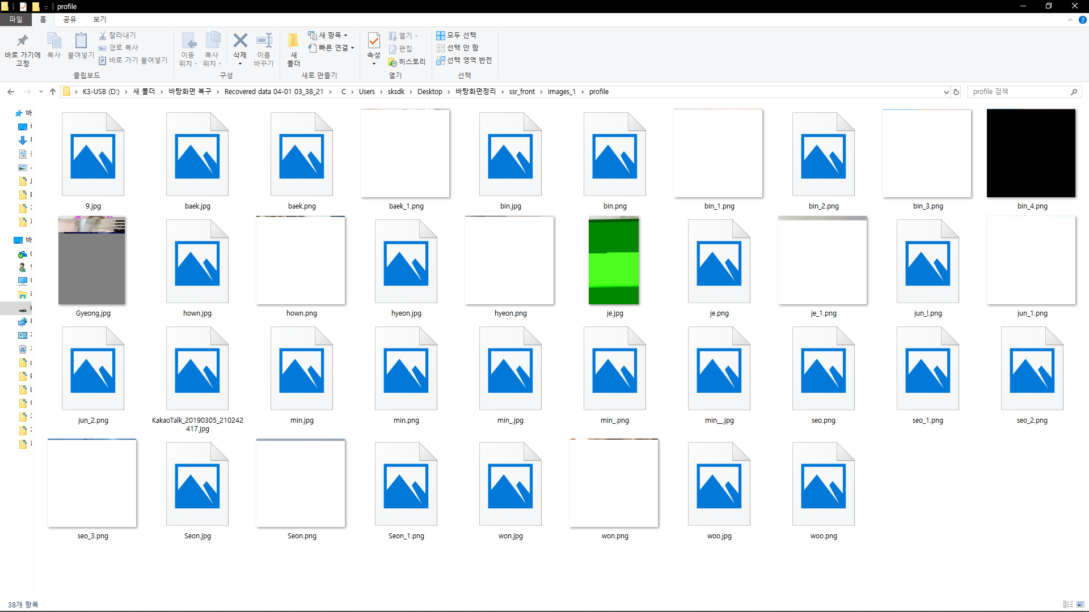Select the 9.jpg file icon
1089x612 pixels.
pos(93,154)
